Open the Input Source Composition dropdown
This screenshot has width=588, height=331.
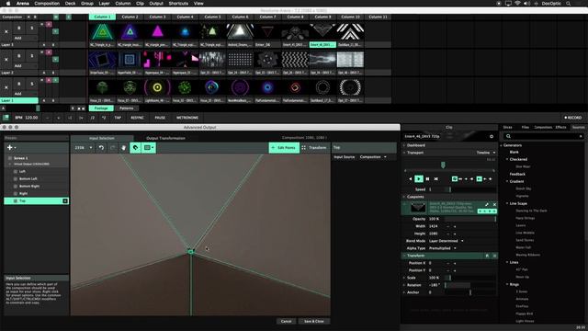pos(373,157)
